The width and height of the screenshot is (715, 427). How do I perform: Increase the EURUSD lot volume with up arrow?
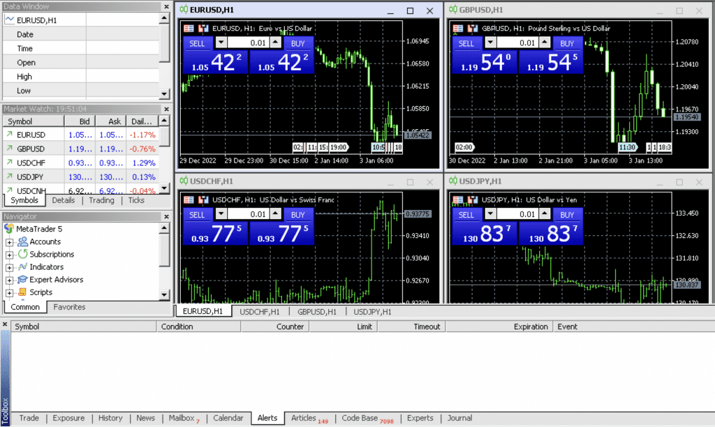tap(275, 43)
